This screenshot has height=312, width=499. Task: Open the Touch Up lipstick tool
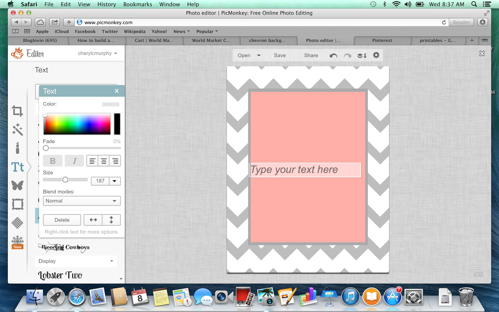pos(17,148)
